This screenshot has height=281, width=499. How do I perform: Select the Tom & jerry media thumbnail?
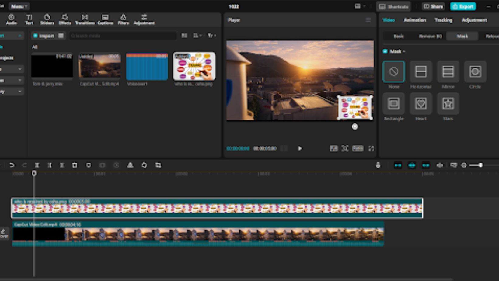click(x=52, y=66)
